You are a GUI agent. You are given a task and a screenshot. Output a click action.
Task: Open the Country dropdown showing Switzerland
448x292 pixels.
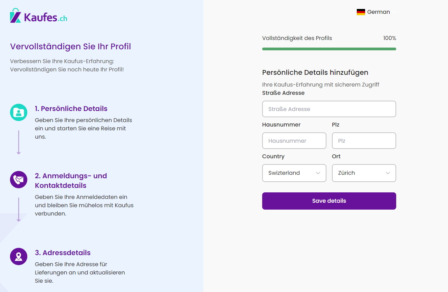(294, 173)
